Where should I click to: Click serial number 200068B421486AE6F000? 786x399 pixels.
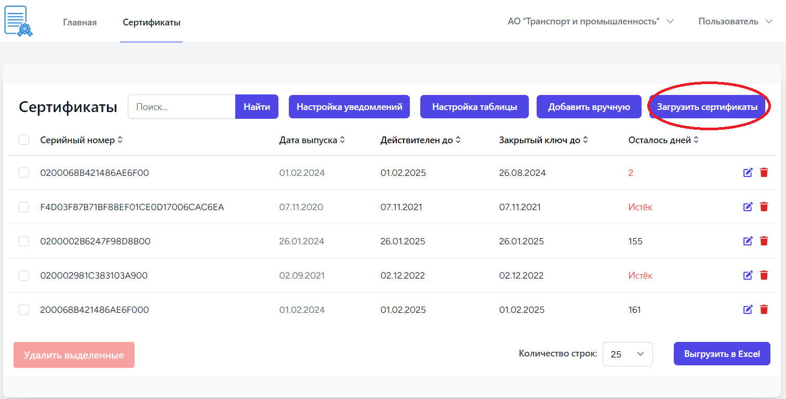(x=95, y=310)
